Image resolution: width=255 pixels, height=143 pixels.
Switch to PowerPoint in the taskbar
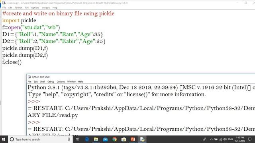point(133,139)
